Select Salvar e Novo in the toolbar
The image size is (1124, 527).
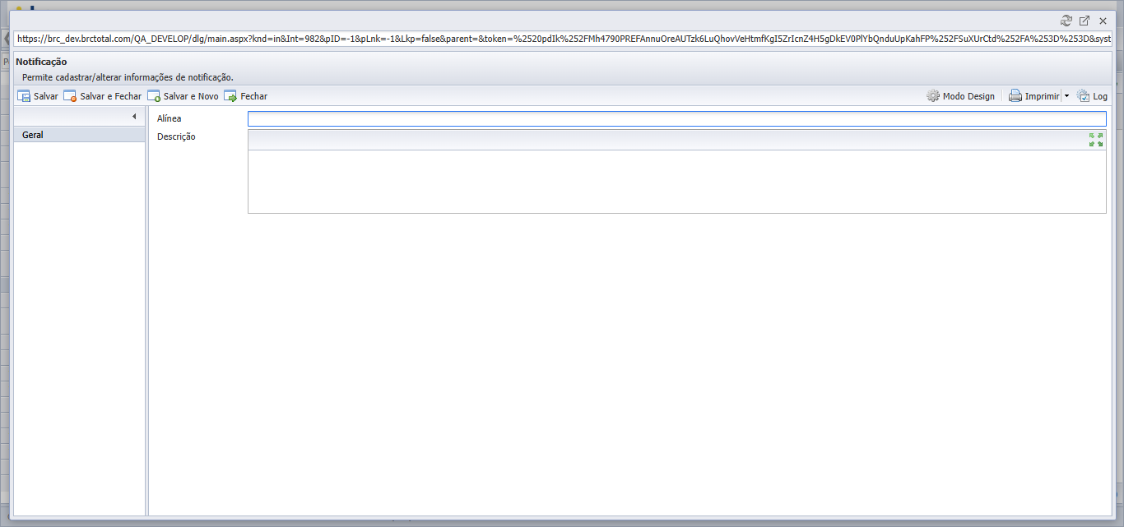pyautogui.click(x=183, y=96)
